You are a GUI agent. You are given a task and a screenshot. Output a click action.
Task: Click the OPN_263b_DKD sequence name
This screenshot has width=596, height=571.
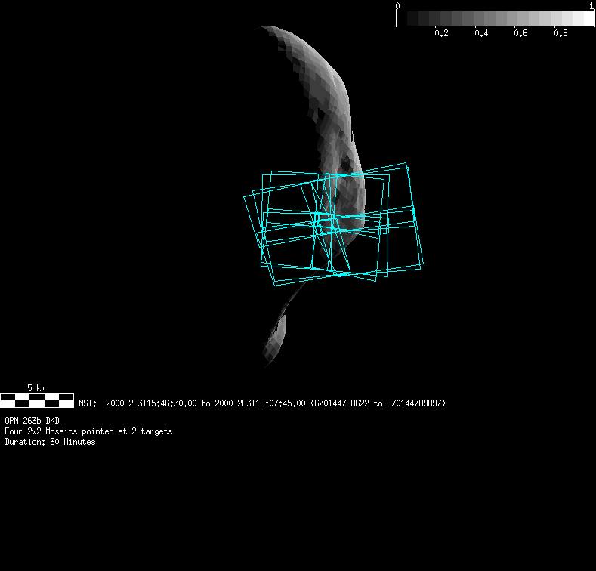[x=32, y=420]
